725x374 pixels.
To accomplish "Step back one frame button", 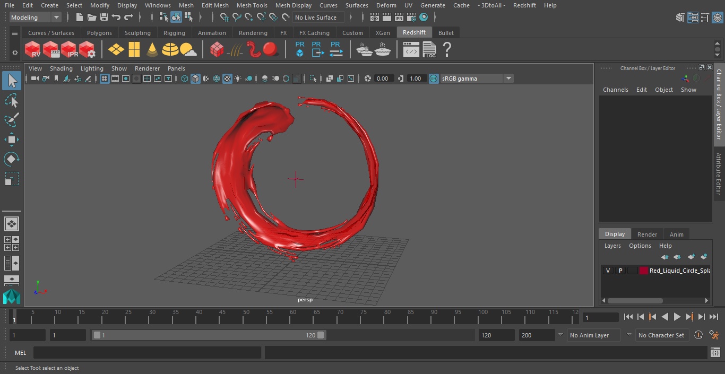I will pos(640,317).
